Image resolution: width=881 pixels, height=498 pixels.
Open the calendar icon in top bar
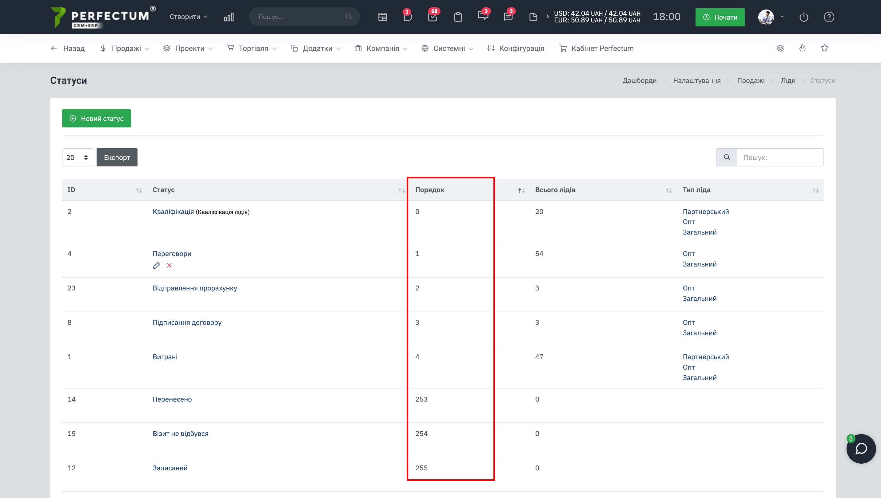[x=382, y=17]
